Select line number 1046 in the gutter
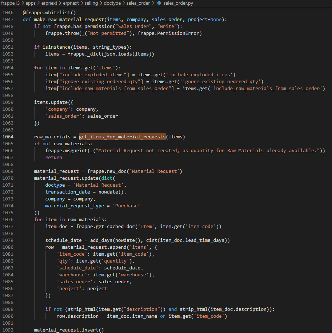 (x=8, y=13)
